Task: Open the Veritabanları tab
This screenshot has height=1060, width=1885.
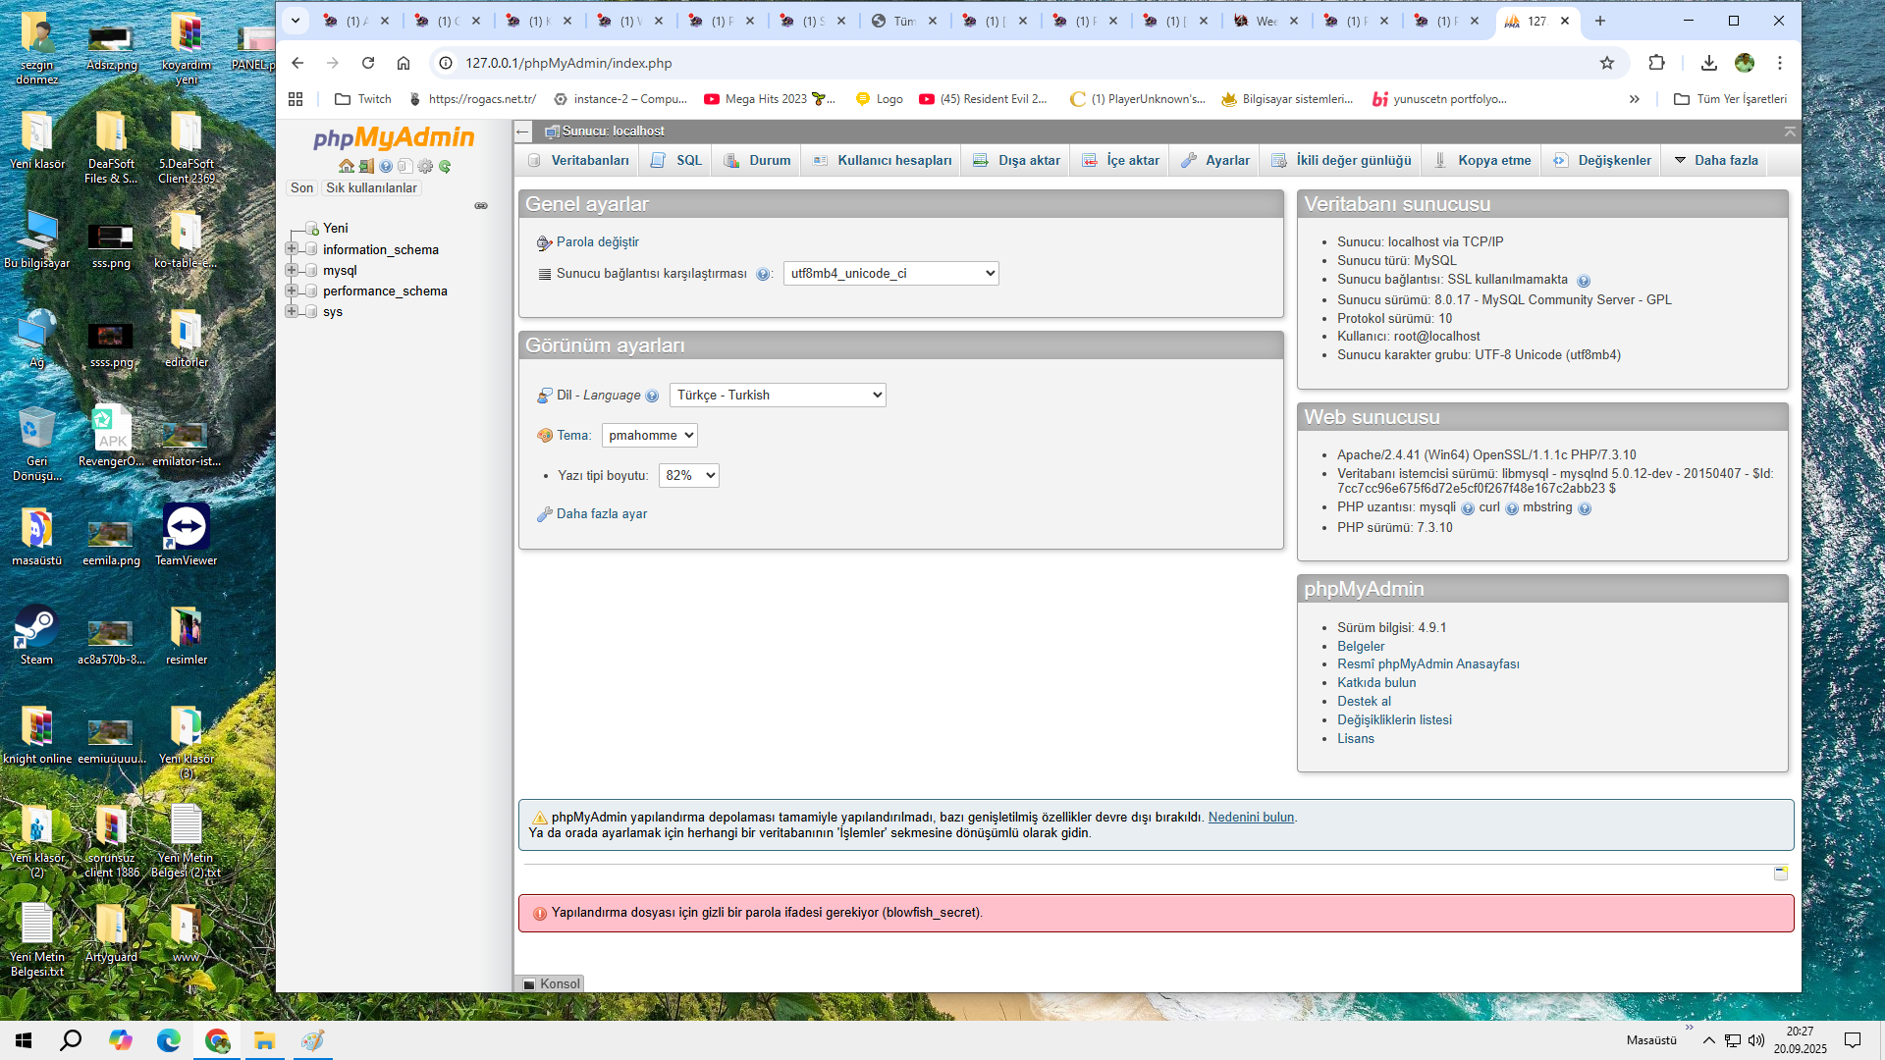Action: pyautogui.click(x=579, y=160)
